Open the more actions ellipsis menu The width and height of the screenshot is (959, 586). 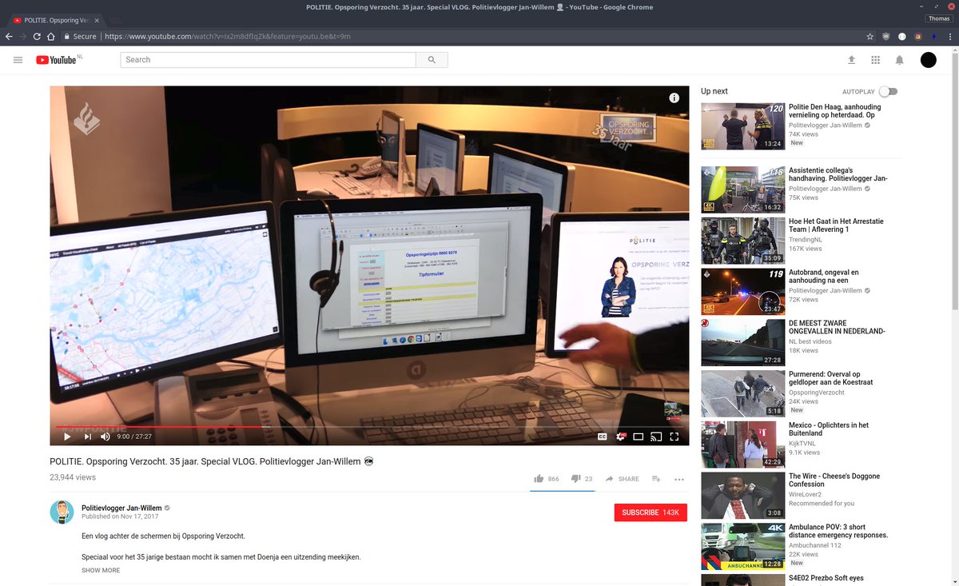679,479
